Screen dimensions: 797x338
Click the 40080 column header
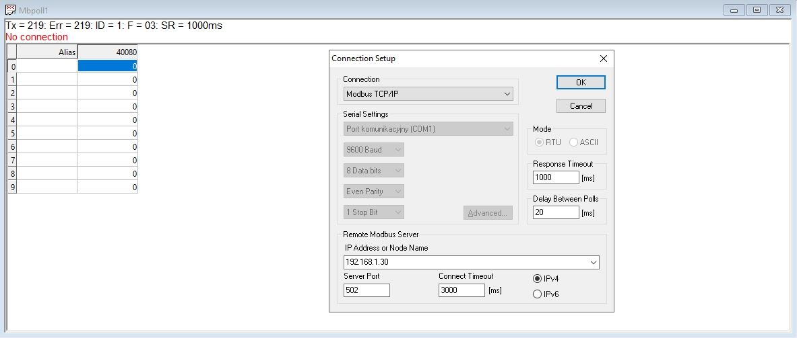pos(107,52)
